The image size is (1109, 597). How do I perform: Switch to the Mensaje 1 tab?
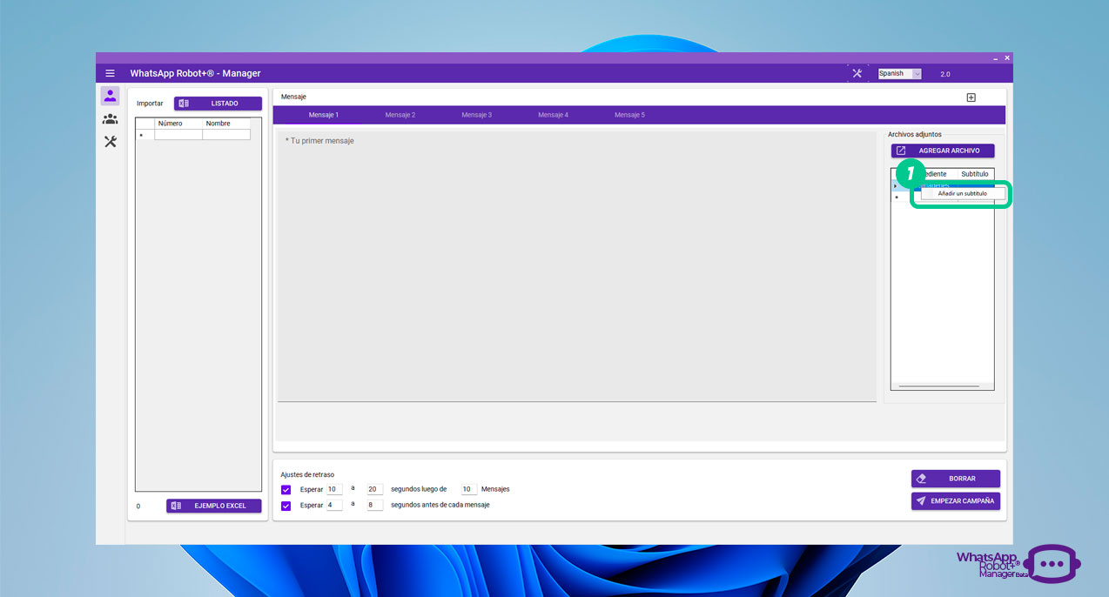pos(323,115)
